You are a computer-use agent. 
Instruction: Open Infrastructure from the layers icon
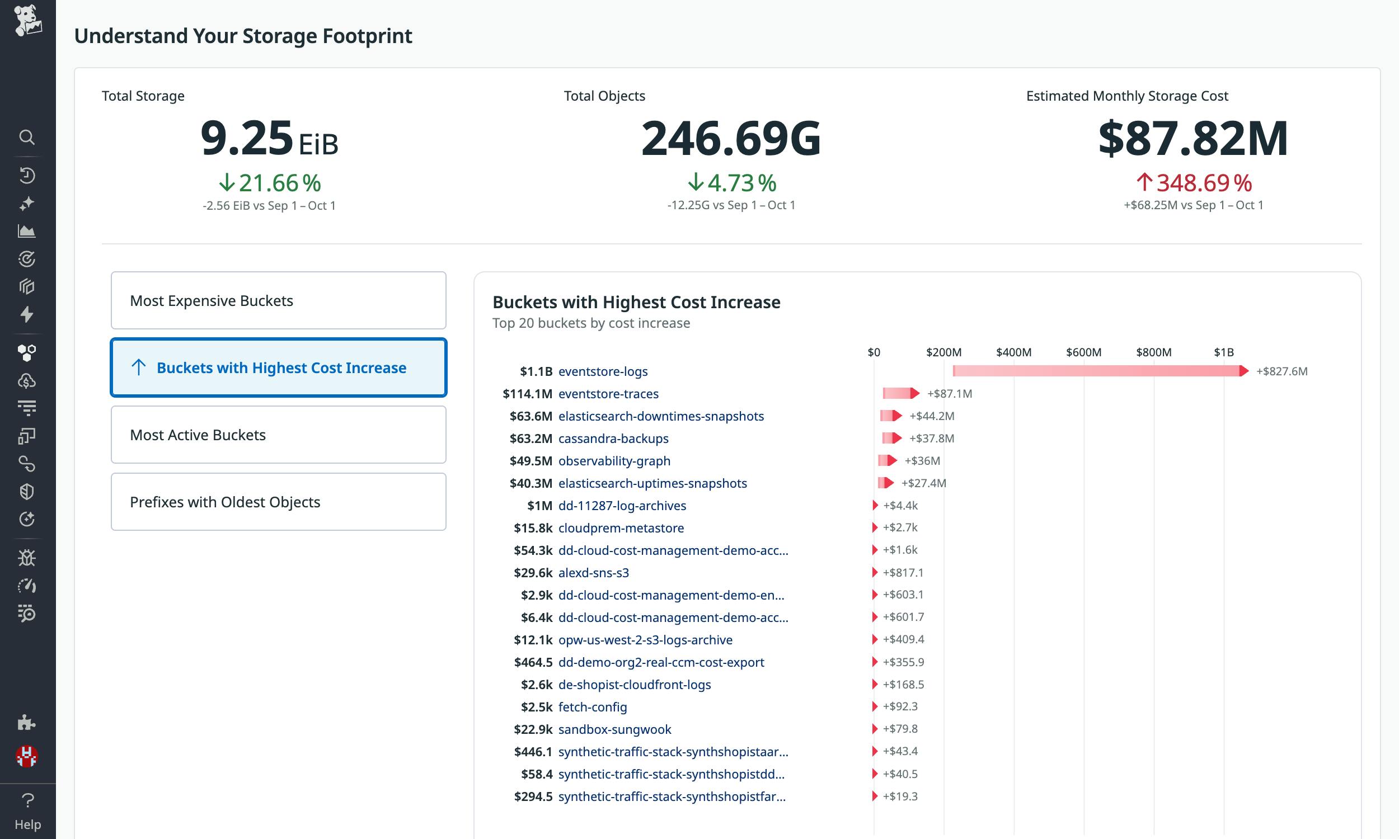point(27,286)
